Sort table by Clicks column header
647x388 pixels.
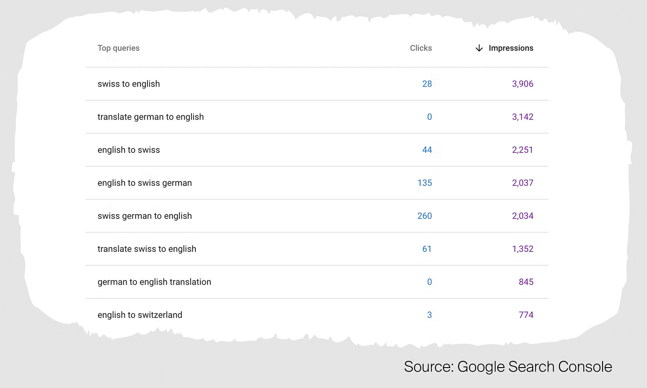[421, 48]
